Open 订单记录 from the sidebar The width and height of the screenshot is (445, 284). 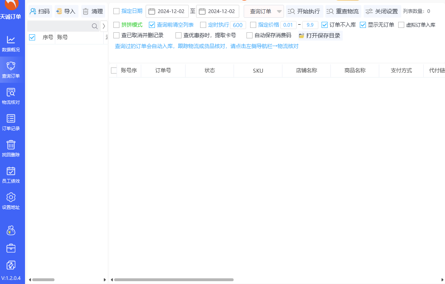tap(11, 122)
